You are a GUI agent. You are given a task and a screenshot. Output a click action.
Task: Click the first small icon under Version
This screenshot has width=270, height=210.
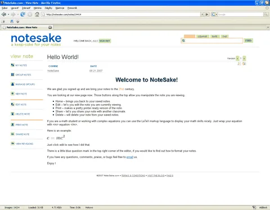[239, 64]
